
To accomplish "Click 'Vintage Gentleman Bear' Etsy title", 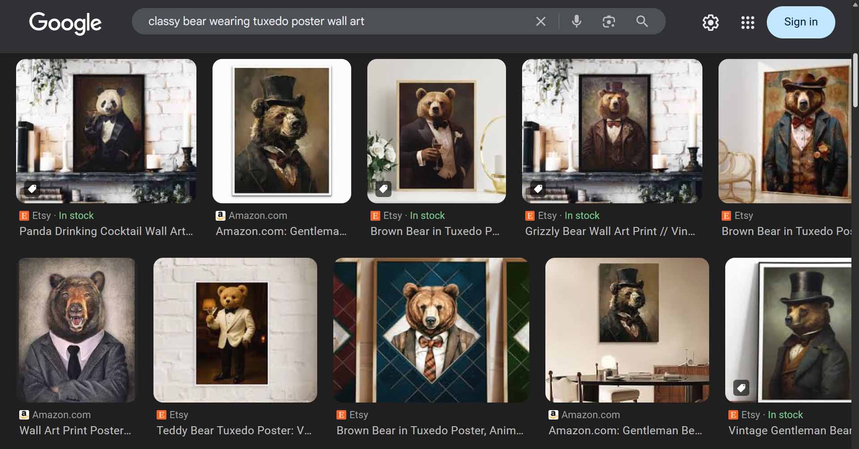I will tap(789, 430).
